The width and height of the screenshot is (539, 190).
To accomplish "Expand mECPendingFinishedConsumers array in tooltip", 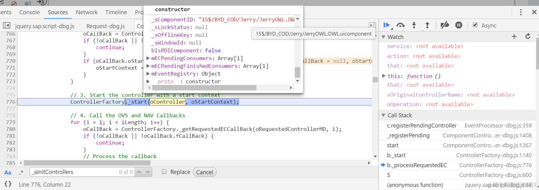I will pyautogui.click(x=148, y=66).
